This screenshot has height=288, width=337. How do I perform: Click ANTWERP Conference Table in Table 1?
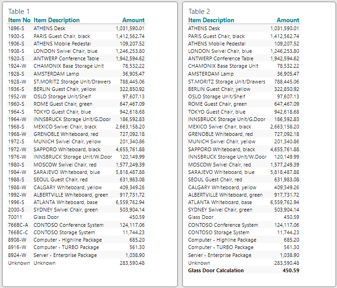[x=66, y=58]
